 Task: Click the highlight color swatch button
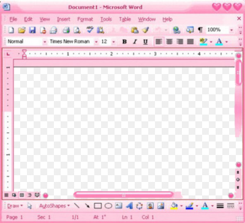(x=203, y=42)
